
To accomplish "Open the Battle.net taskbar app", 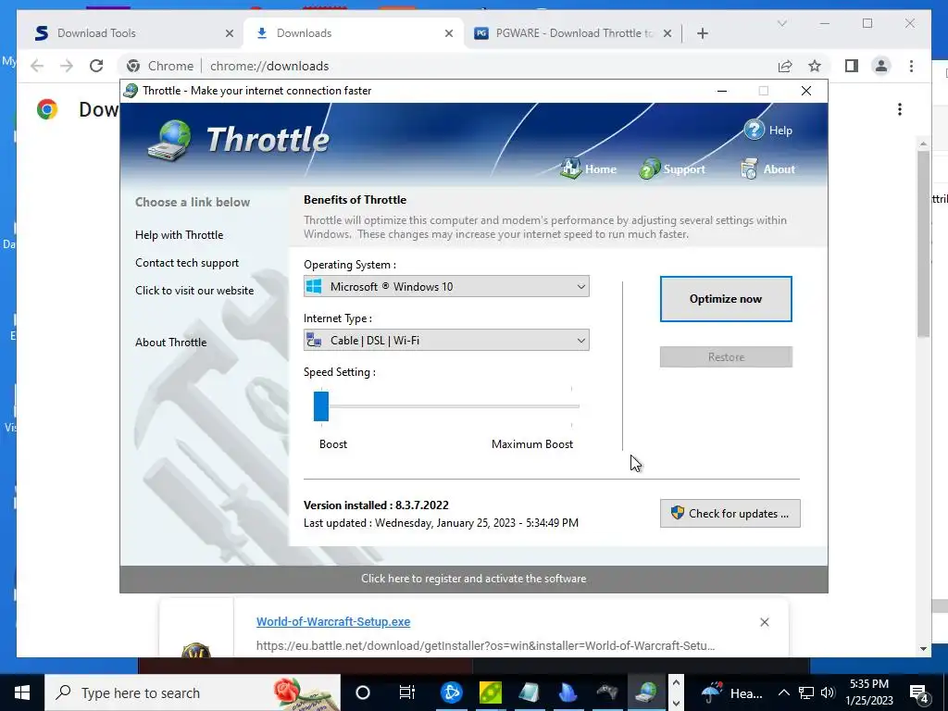I will click(451, 692).
